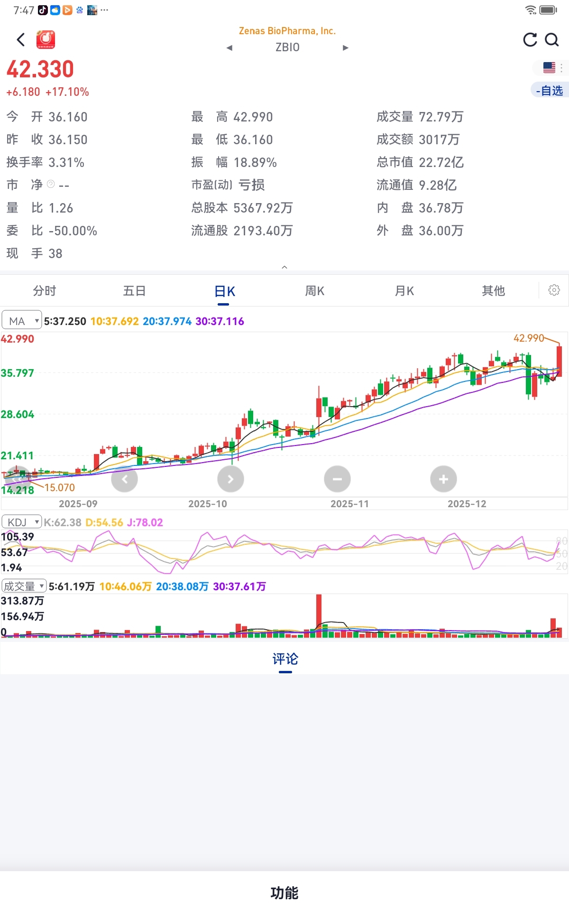Open the KDJ indicator dropdown
Image resolution: width=569 pixels, height=911 pixels.
[22, 522]
